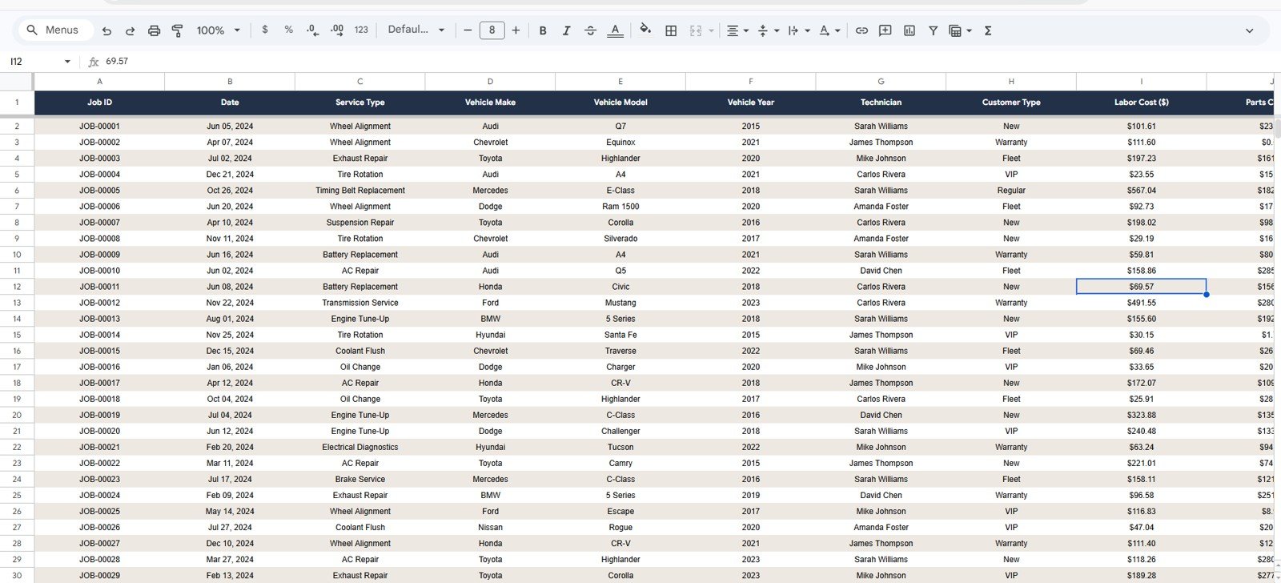1281x583 pixels.
Task: Select cell Equinox
Action: tap(620, 143)
